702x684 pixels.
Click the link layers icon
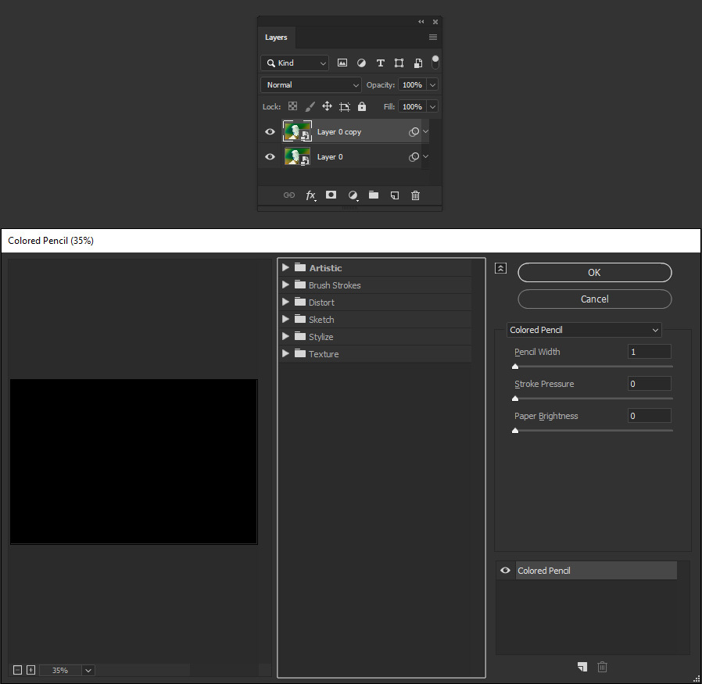(289, 195)
